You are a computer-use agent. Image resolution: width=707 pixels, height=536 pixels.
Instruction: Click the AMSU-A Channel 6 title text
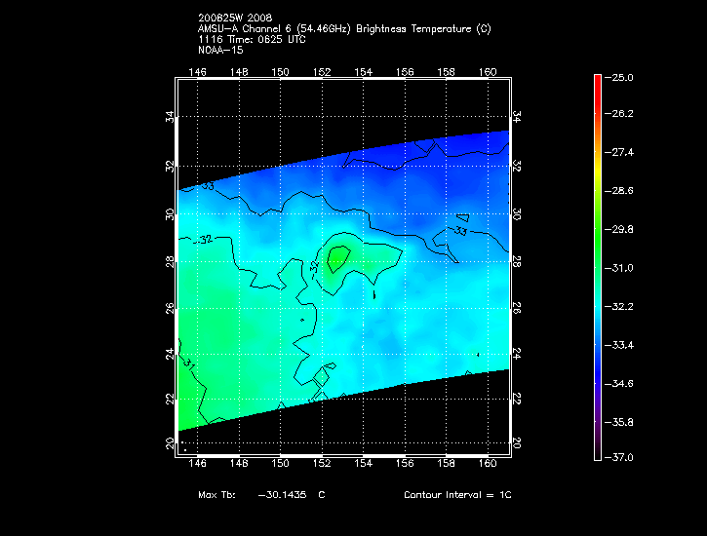click(x=343, y=29)
